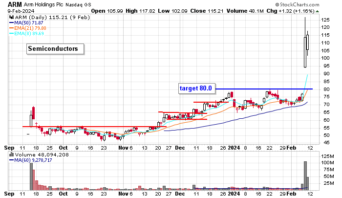Click the Dec label on price time axis
342x198 pixels.
(180, 148)
